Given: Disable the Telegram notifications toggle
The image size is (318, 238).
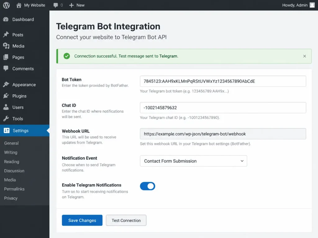Looking at the screenshot, I should coord(148,186).
